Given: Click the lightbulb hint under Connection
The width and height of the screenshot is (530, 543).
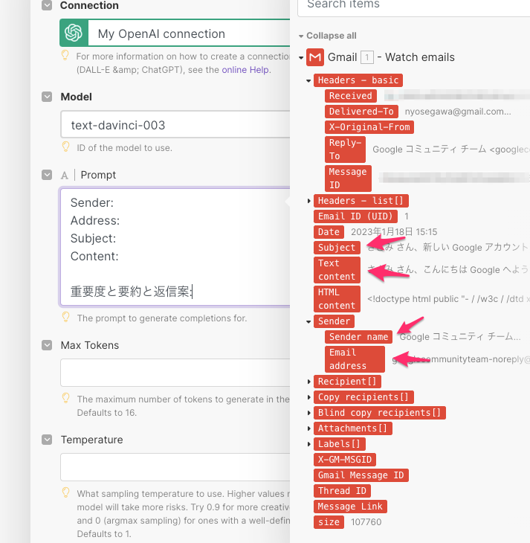Looking at the screenshot, I should (x=65, y=55).
